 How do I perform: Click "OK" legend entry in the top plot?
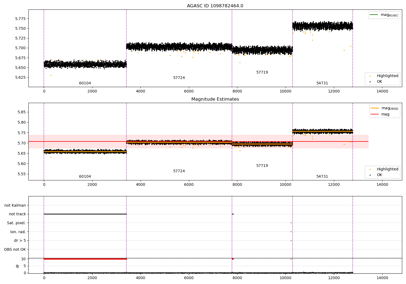(x=379, y=81)
